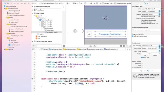Toggle the Wrap lines checkbox

tap(142, 57)
